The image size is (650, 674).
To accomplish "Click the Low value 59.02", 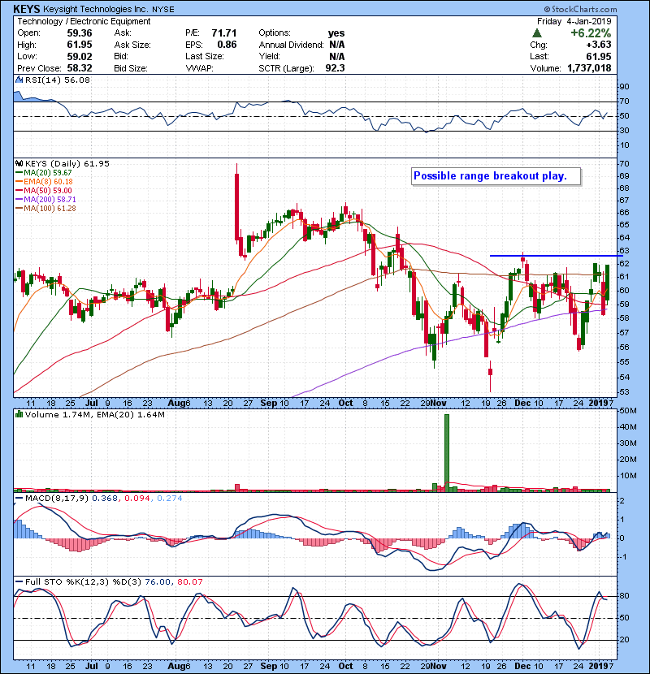I will (x=79, y=56).
